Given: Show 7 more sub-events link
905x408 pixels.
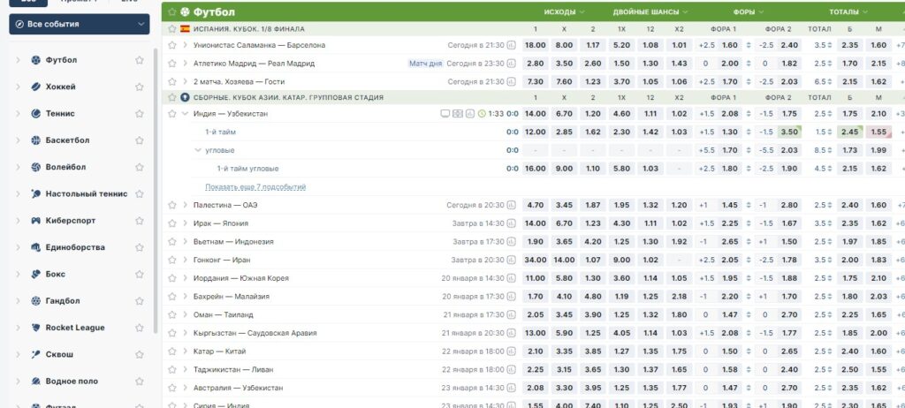Looking at the screenshot, I should [255, 187].
